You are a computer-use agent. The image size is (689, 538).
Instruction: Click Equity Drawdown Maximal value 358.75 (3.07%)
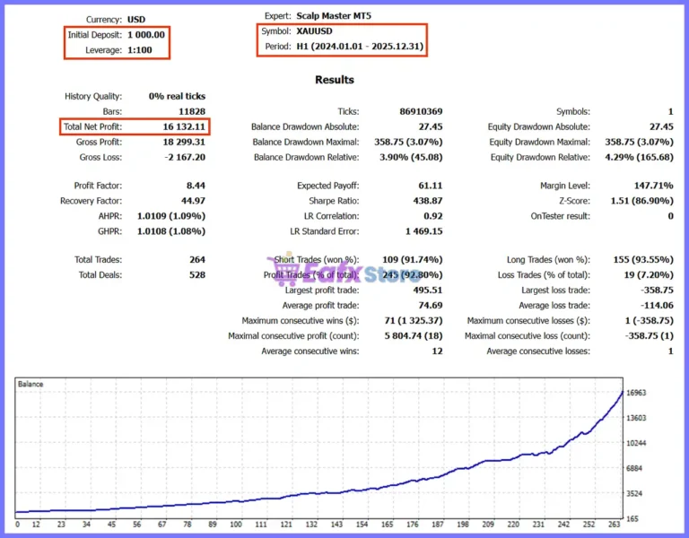tap(640, 142)
